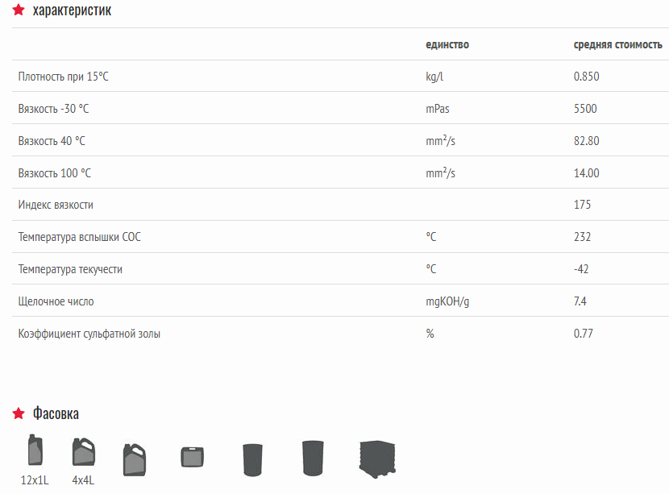Select the Плотность при 15°C row

340,76
